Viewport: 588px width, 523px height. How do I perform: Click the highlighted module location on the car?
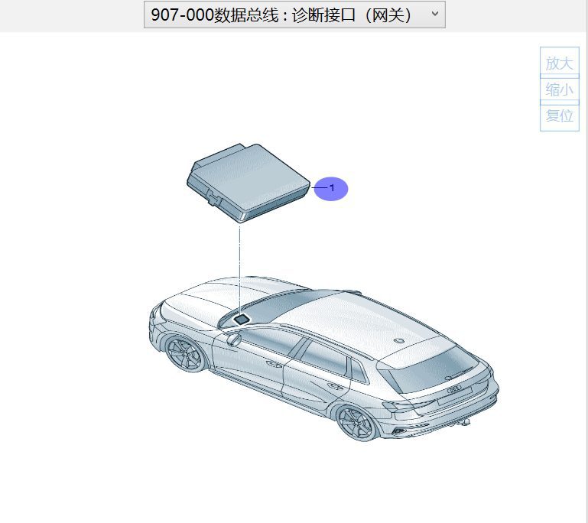[241, 319]
